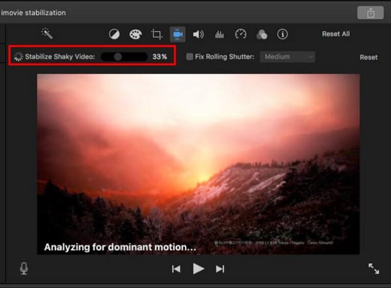Skip to the previous clip
Screen dimensions: 391x288
click(176, 269)
